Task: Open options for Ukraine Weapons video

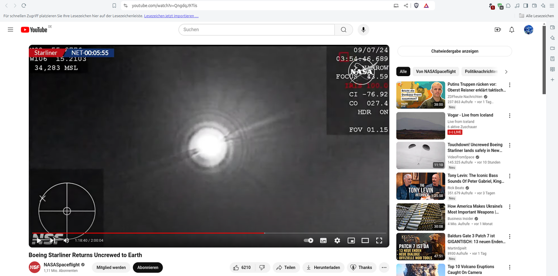Action: click(x=510, y=207)
